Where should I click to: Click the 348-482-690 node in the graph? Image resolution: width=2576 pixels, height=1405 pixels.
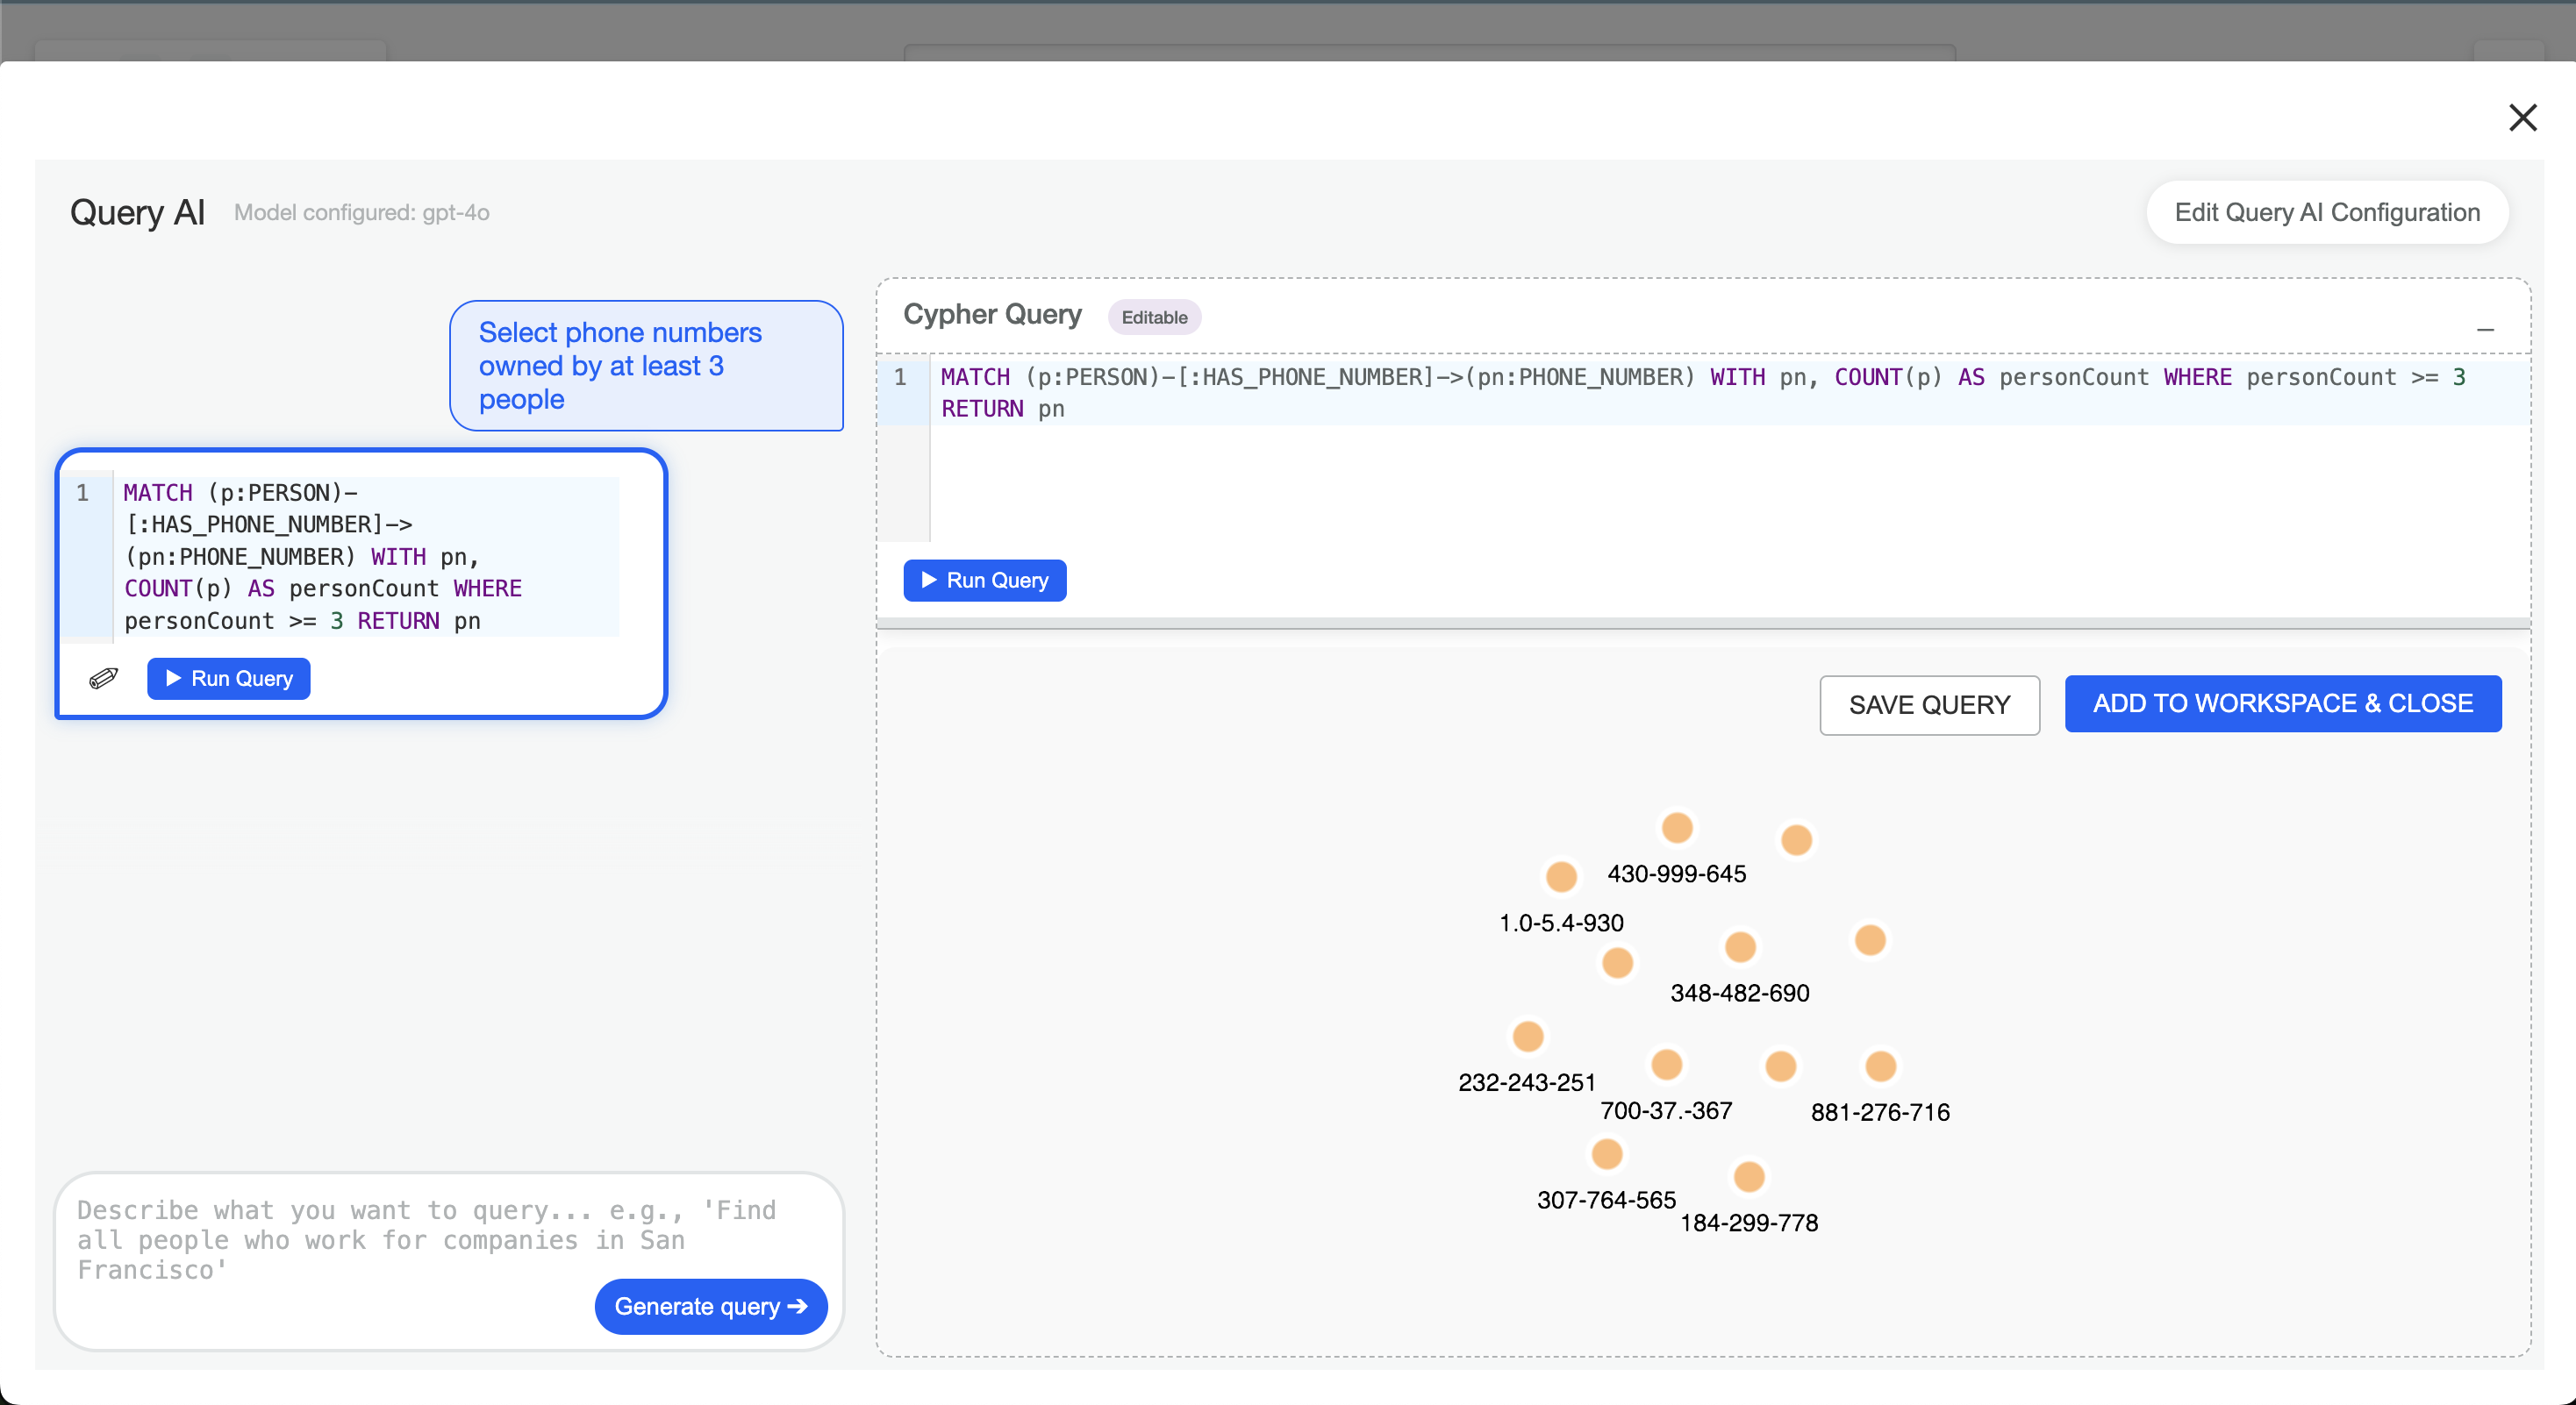[x=1740, y=947]
